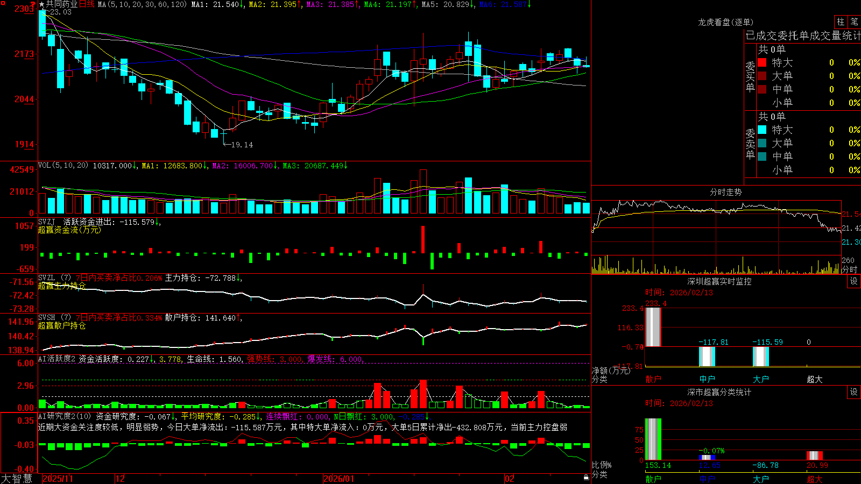
Task: Click the red 特大 swatch under 委买单
Action: click(762, 62)
